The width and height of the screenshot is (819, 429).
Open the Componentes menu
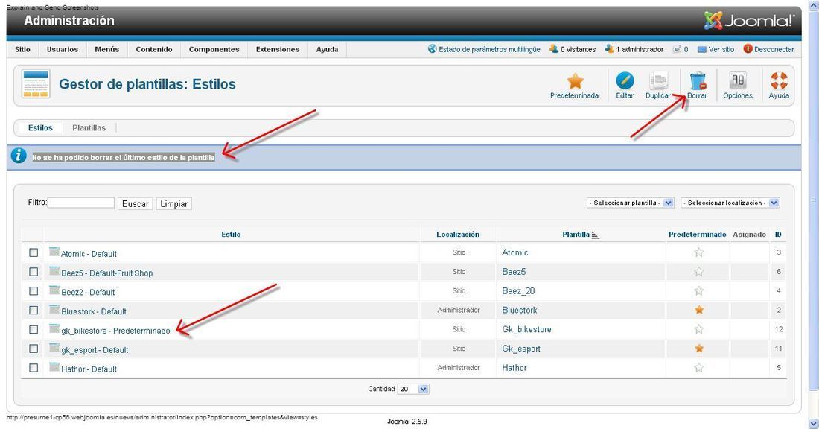point(214,49)
